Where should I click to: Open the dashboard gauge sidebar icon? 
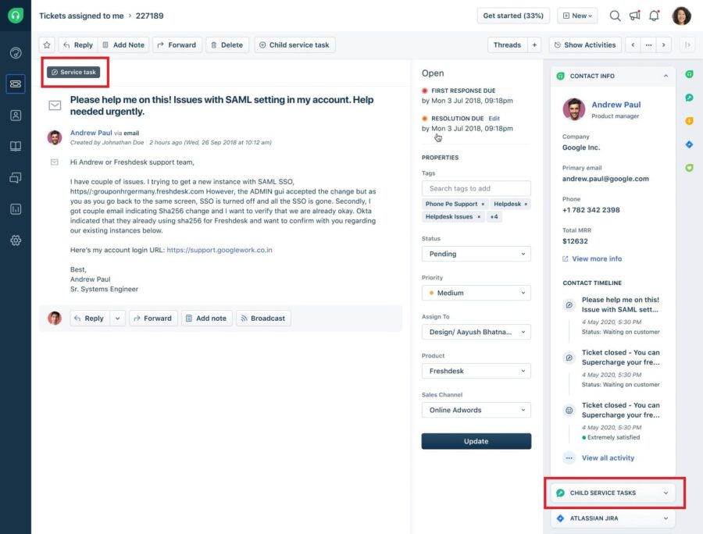(16, 53)
